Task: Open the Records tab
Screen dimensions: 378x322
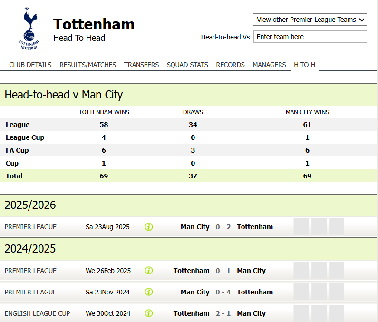Action: tap(231, 65)
